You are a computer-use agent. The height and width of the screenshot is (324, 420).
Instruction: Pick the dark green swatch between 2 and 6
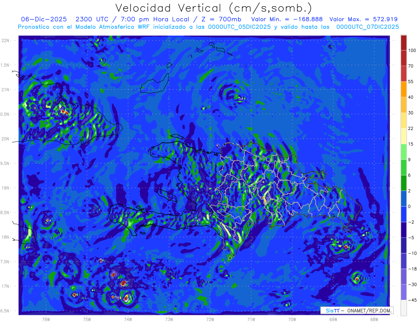pyautogui.click(x=404, y=182)
